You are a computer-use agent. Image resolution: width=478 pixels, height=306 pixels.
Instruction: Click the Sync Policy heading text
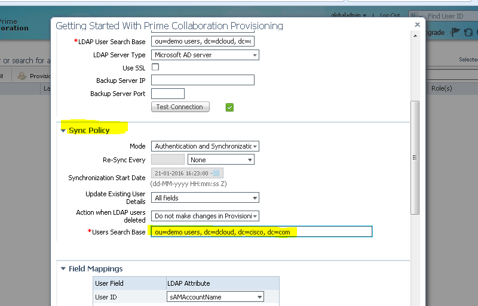(89, 130)
